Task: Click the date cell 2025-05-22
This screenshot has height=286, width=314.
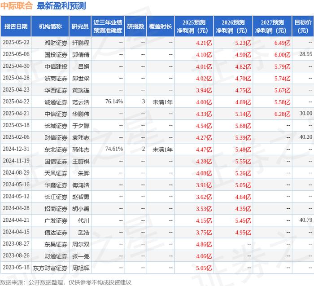Action: click(16, 43)
